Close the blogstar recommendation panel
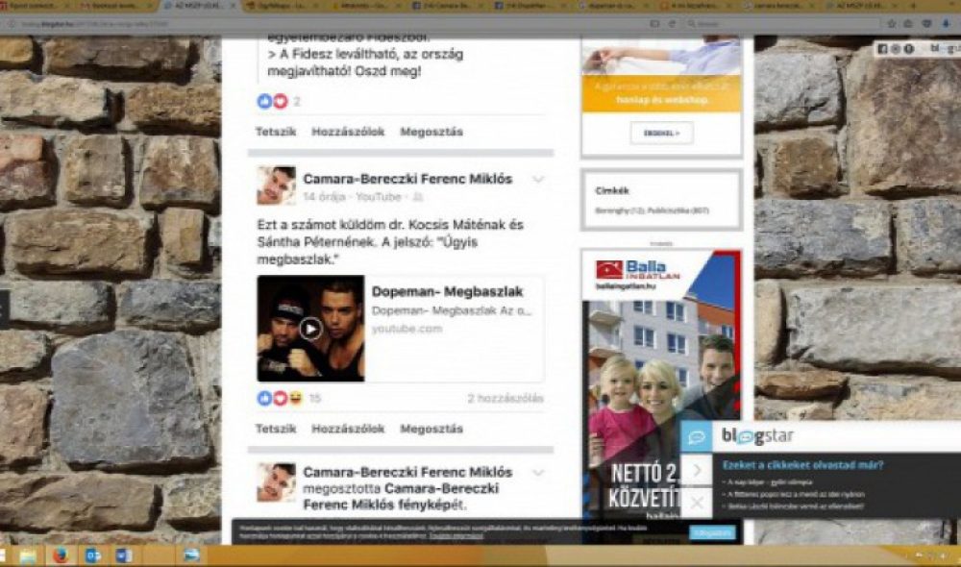 click(x=697, y=504)
